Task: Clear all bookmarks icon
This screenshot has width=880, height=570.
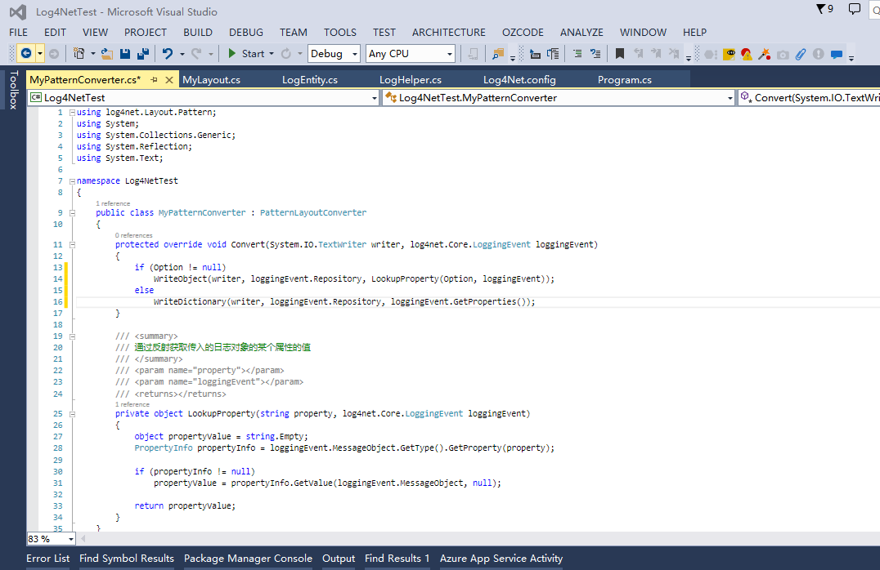Action: pos(674,54)
